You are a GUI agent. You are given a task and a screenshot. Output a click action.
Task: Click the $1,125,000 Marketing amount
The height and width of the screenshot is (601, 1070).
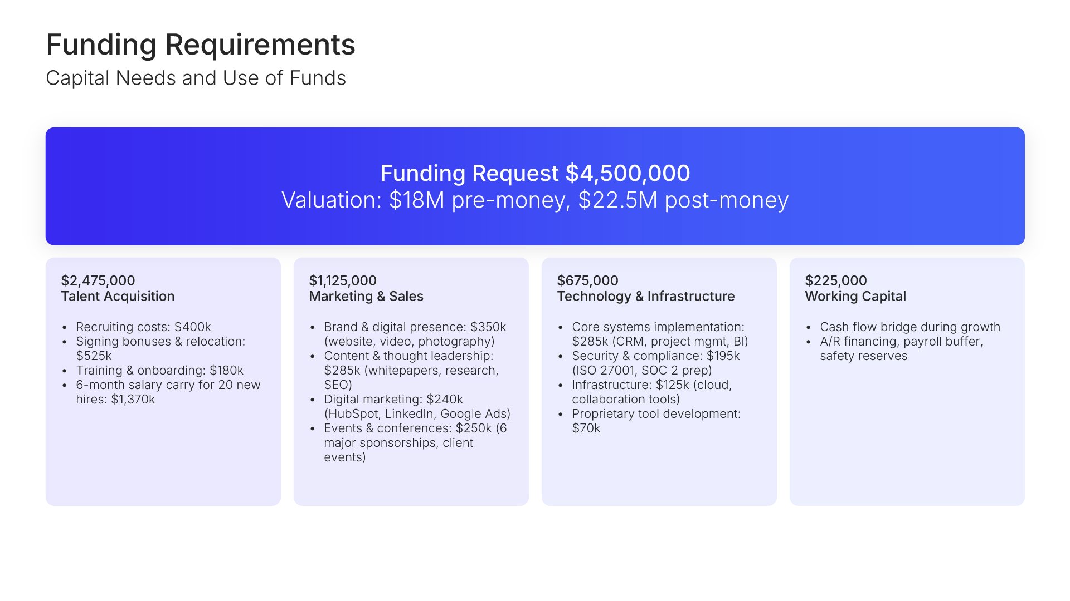(x=343, y=280)
